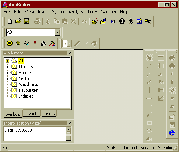Click the gold coins stack icon
Viewport: 179px width, 152px height.
10,44
